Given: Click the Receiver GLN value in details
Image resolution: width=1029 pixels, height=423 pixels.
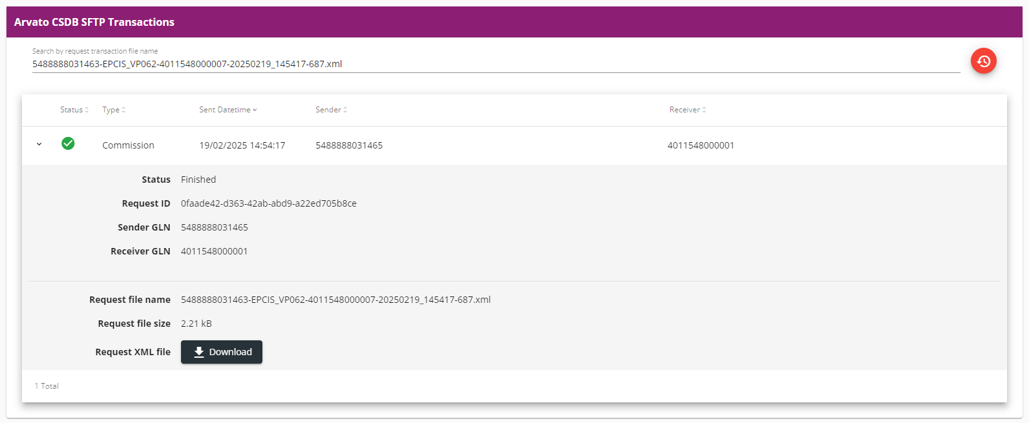Looking at the screenshot, I should [215, 251].
